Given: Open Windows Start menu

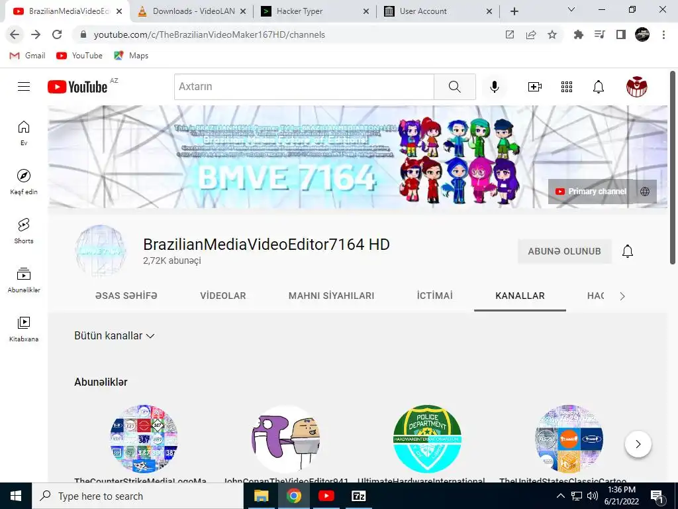Looking at the screenshot, I should 16,496.
